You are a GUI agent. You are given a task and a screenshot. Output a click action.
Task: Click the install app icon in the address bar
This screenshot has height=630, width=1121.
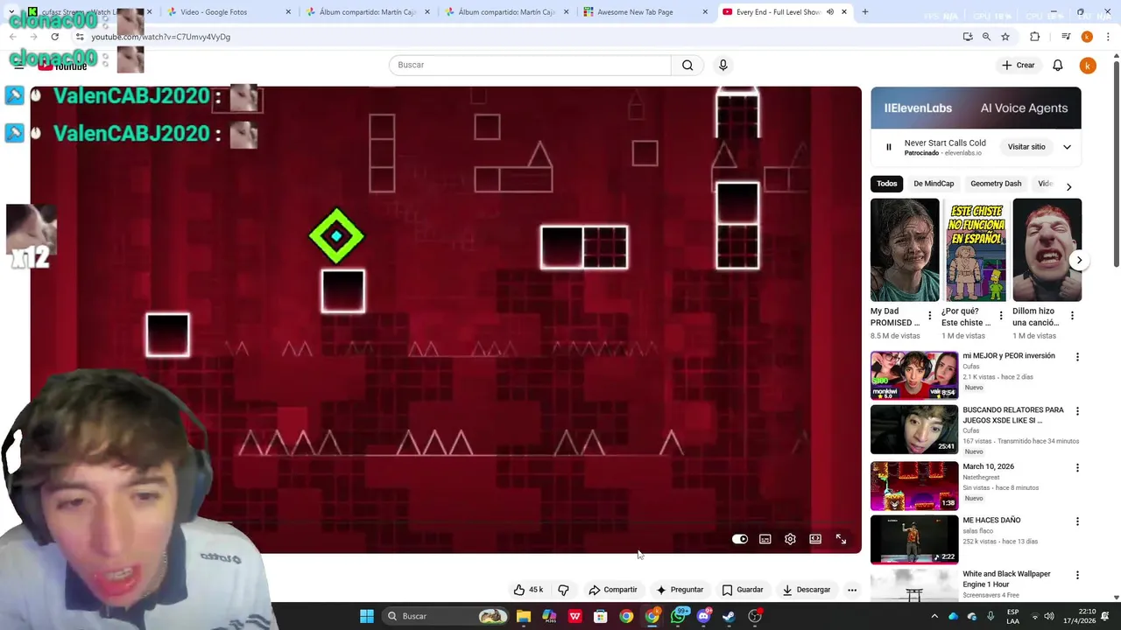[x=968, y=37]
